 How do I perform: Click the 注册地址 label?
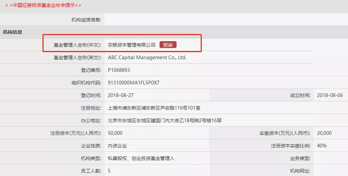tap(91, 108)
